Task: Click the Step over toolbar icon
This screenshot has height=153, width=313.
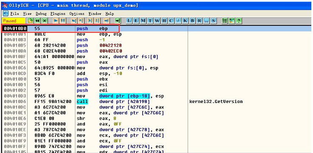Action: (x=81, y=21)
